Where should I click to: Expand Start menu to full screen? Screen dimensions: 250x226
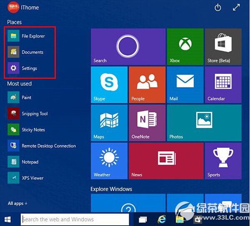coord(236,8)
